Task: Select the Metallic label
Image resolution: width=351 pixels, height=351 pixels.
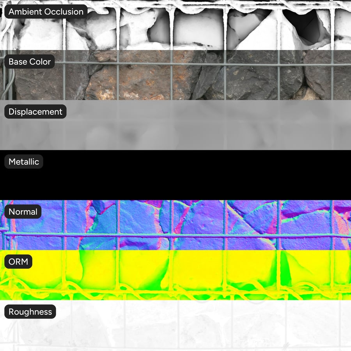Action: coord(24,161)
